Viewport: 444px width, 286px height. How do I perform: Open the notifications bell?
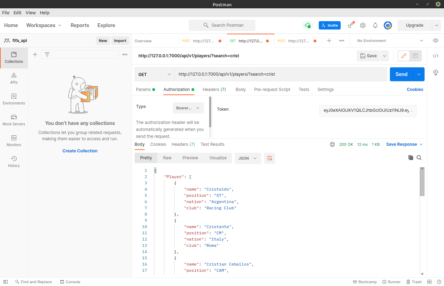pos(375,25)
